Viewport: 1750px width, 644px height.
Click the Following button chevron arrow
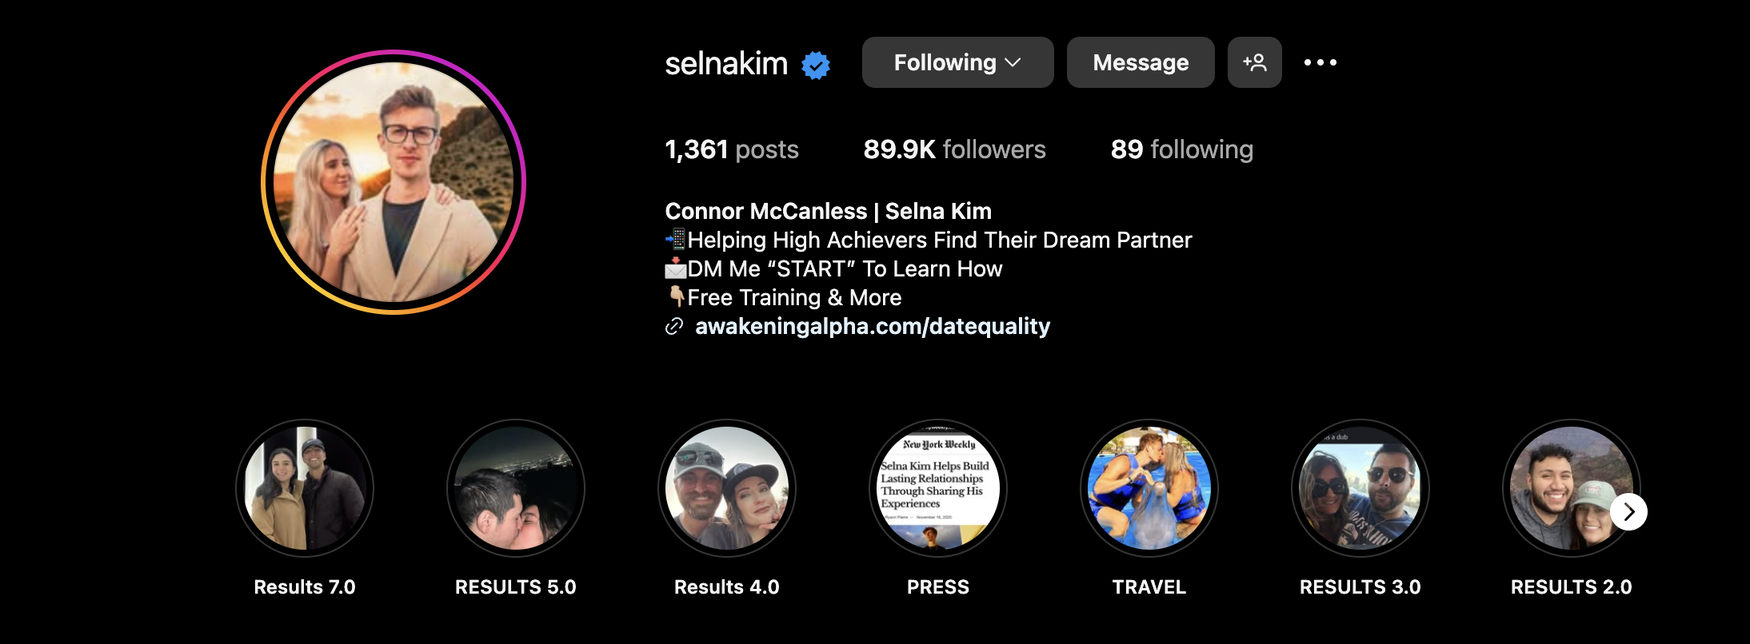(x=1013, y=62)
